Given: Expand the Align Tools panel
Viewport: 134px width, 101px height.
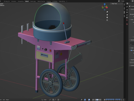Looking at the screenshot, I should pos(114,4).
